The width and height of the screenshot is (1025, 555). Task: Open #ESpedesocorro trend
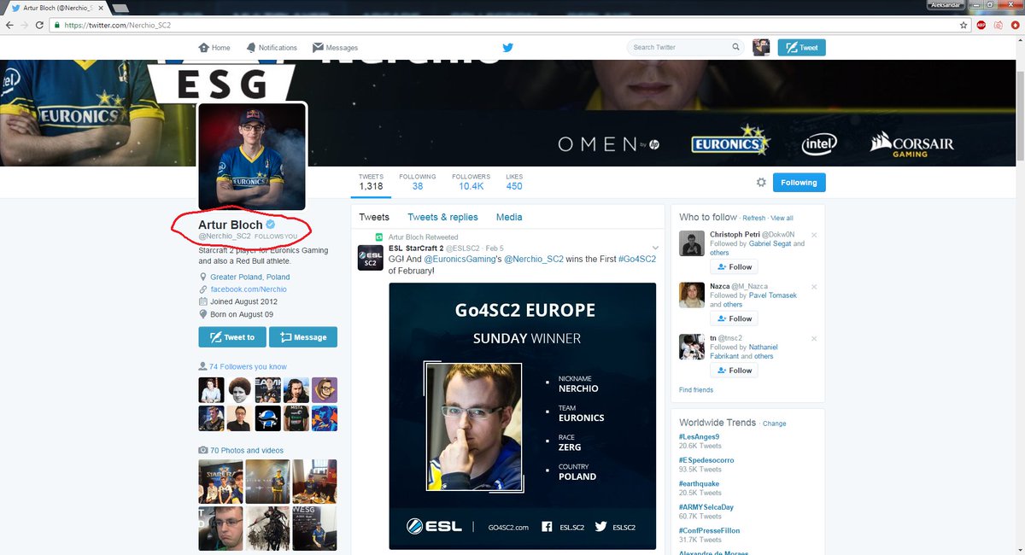pyautogui.click(x=706, y=460)
